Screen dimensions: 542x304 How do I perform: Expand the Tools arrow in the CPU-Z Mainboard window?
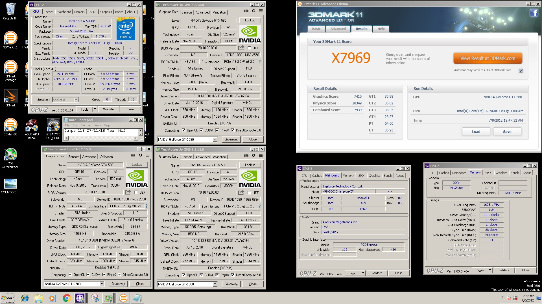[x=363, y=273]
